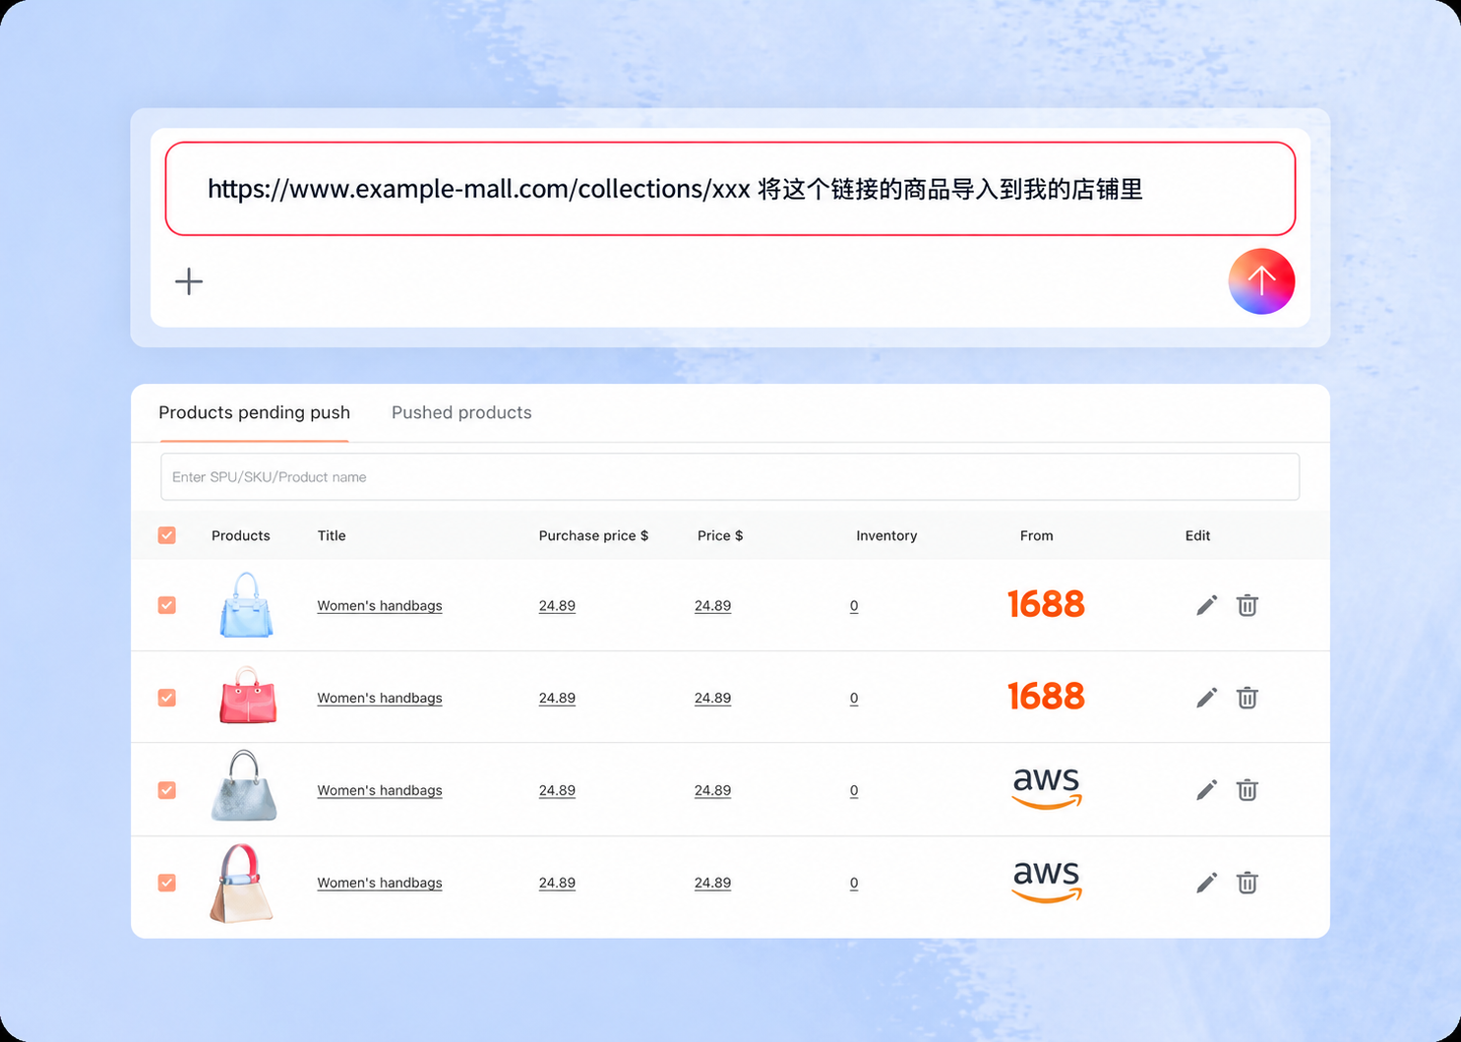Focus the SPU/SKU/Product name search field

730,477
